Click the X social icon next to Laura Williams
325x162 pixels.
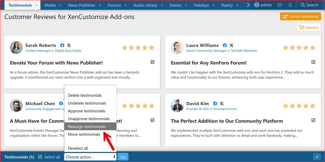pos(231,45)
